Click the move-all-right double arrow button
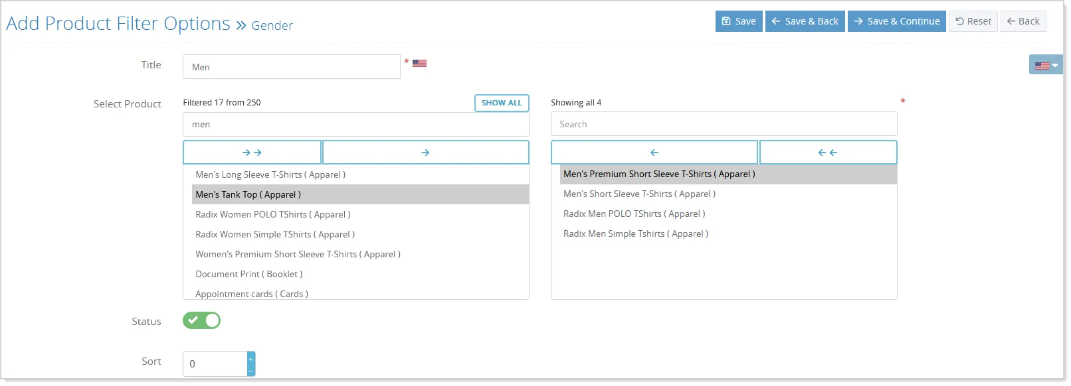This screenshot has height=386, width=1071. (x=252, y=153)
